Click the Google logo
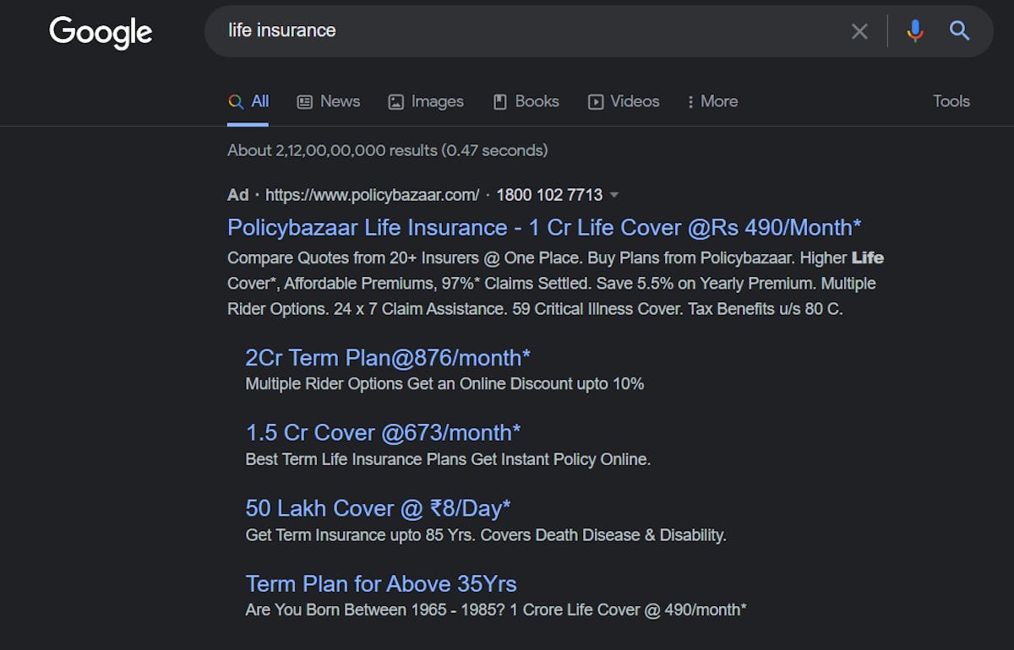Viewport: 1014px width, 650px height. coord(101,32)
